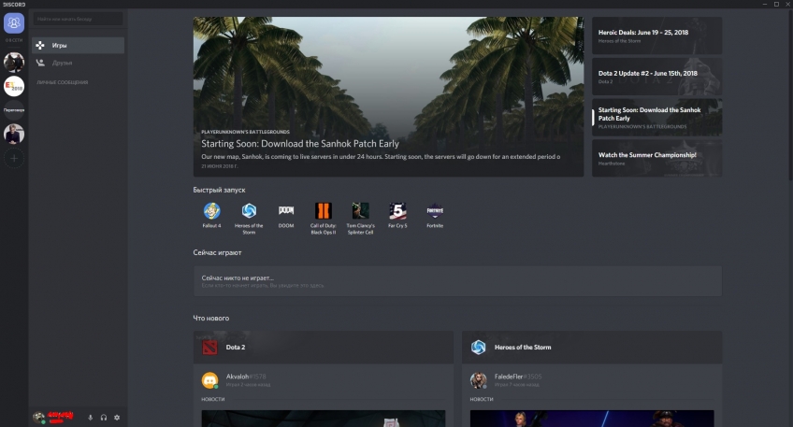
Task: Click Личные сообщения label in sidebar
Action: (x=63, y=82)
